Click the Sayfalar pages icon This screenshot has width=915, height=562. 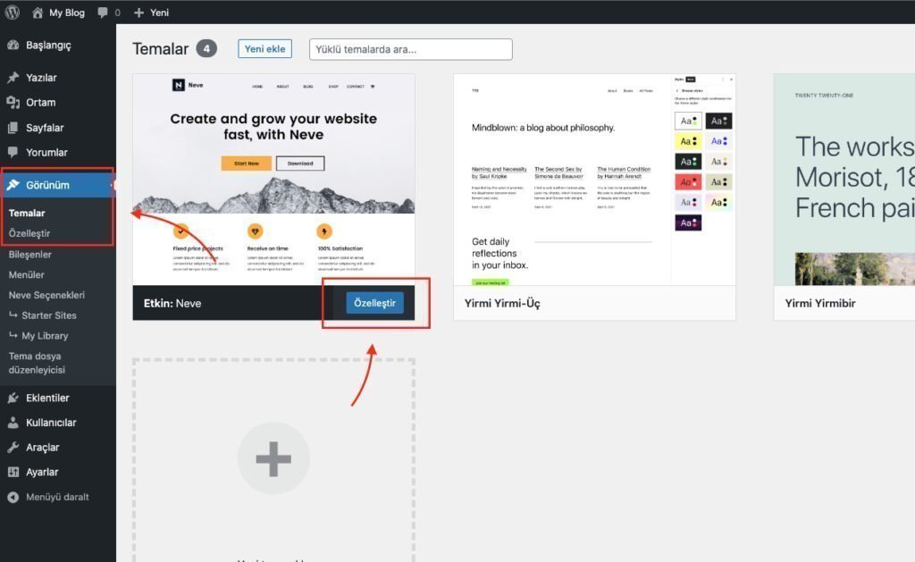tap(13, 128)
